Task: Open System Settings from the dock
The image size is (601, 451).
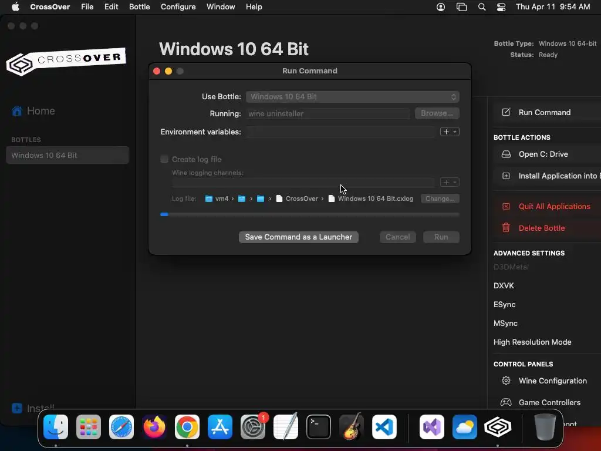Action: (x=253, y=427)
